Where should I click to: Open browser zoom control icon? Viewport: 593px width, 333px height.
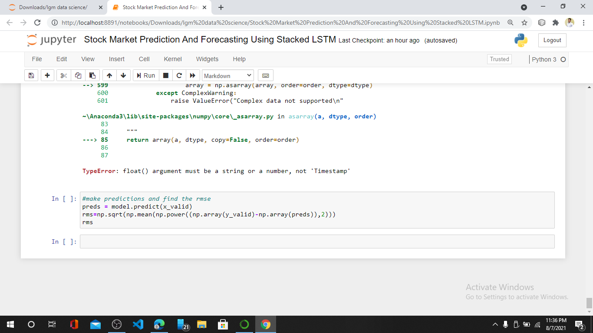click(511, 23)
